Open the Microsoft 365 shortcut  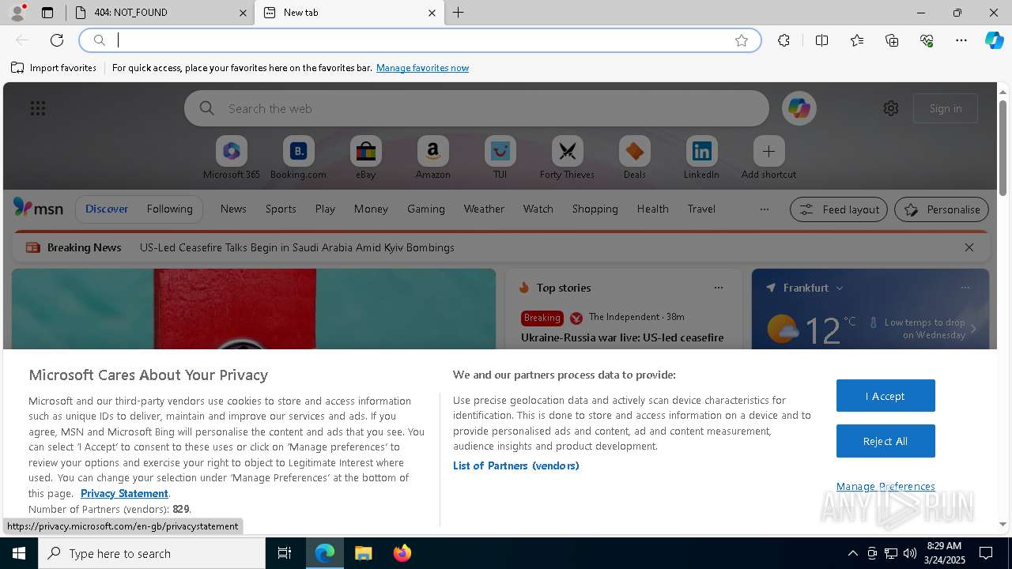(x=232, y=158)
